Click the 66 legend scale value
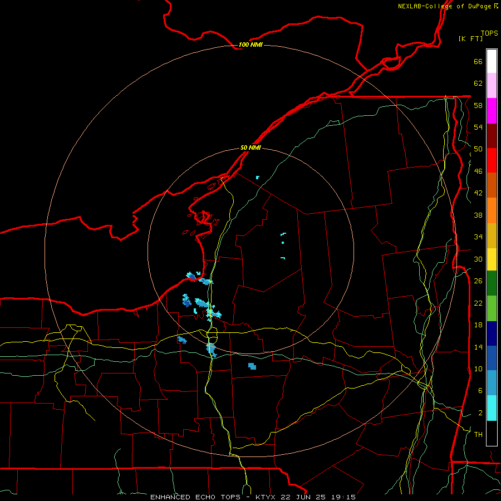The height and width of the screenshot is (501, 501). pos(478,61)
